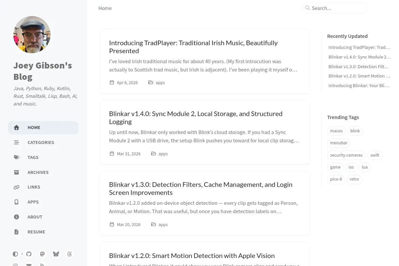Open the TAGS sidebar menu item
This screenshot has height=266, width=399.
(x=43, y=157)
